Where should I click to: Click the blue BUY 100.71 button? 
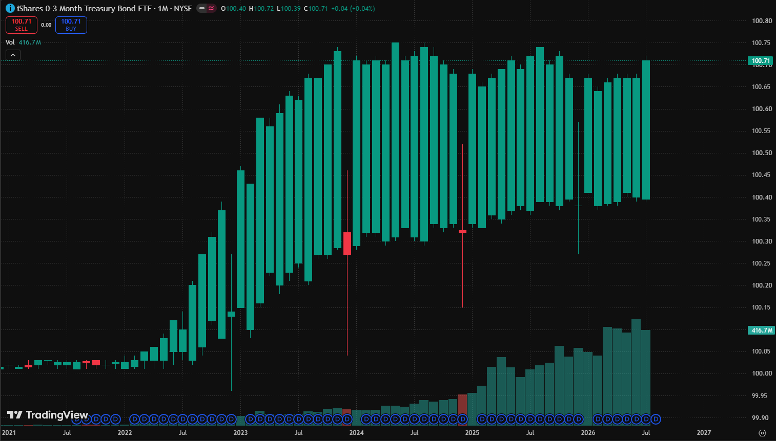click(x=71, y=25)
